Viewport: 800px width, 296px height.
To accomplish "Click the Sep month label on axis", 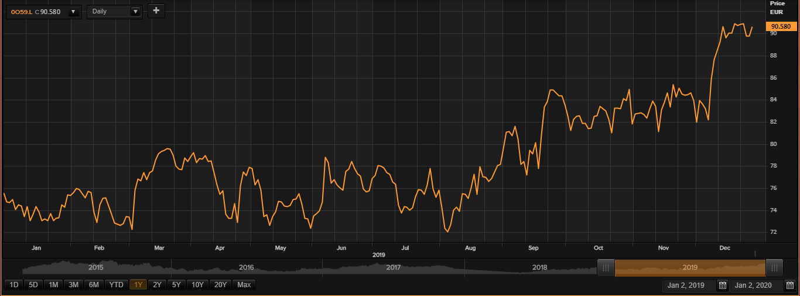I will pyautogui.click(x=533, y=249).
